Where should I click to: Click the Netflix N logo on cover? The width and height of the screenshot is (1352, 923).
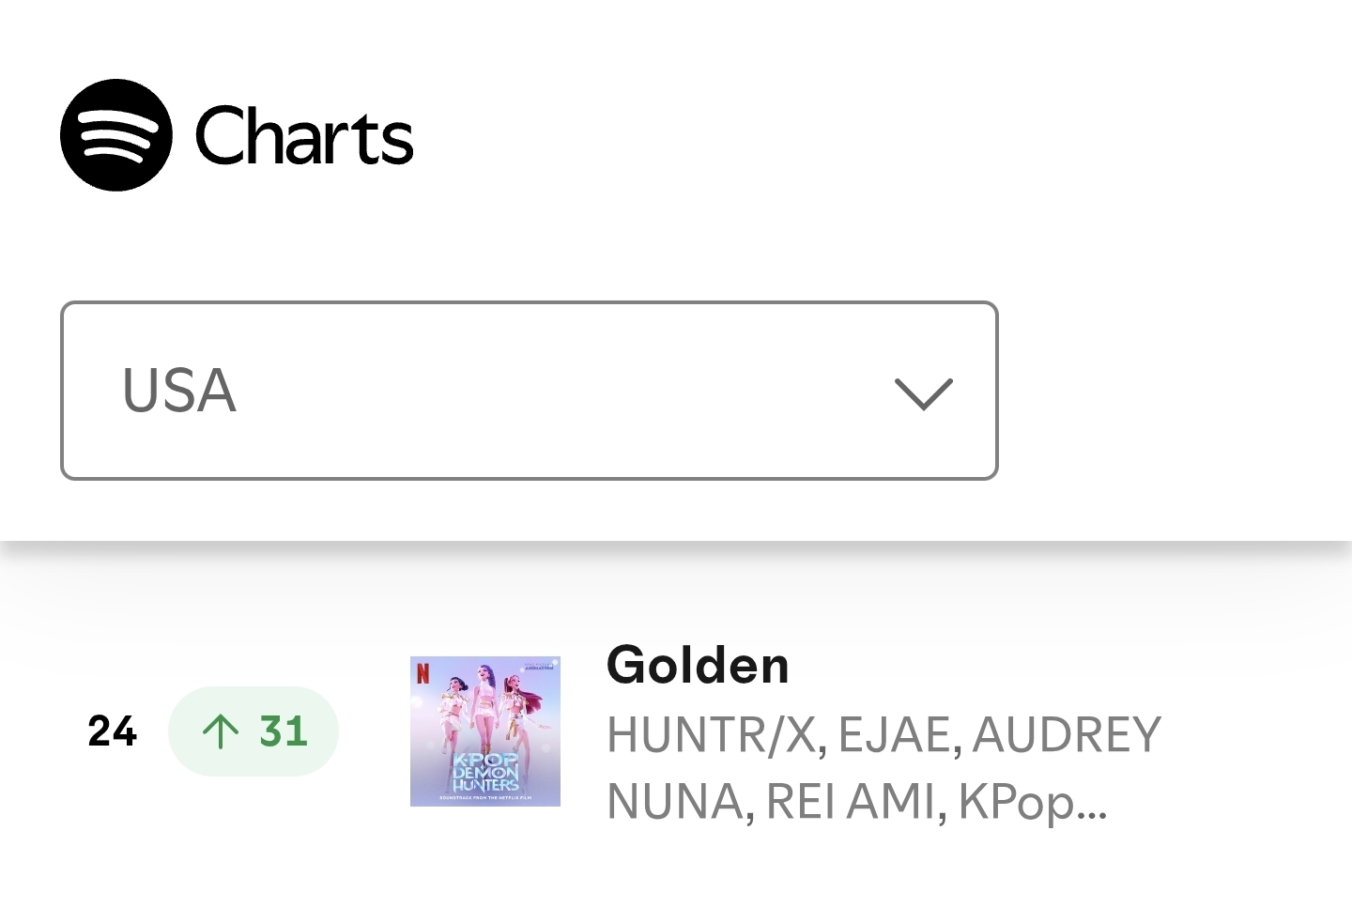(x=422, y=673)
